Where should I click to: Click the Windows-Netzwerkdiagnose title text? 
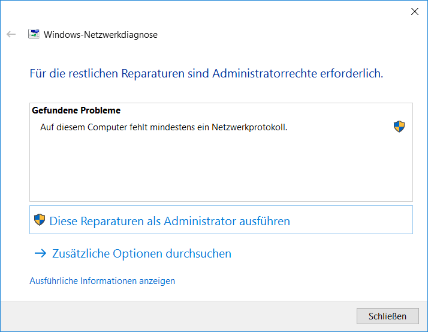[x=101, y=35]
